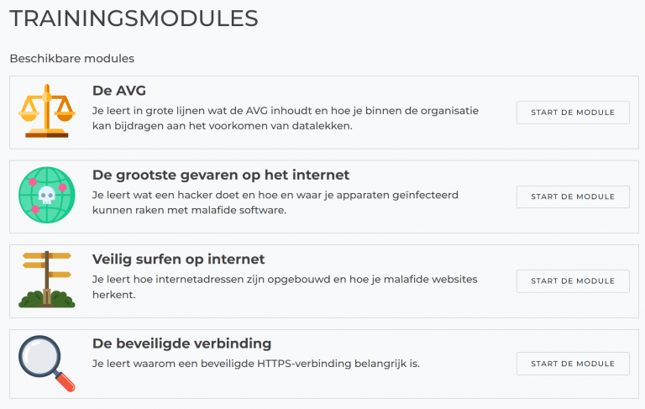Click the De AVG module card background

click(324, 113)
